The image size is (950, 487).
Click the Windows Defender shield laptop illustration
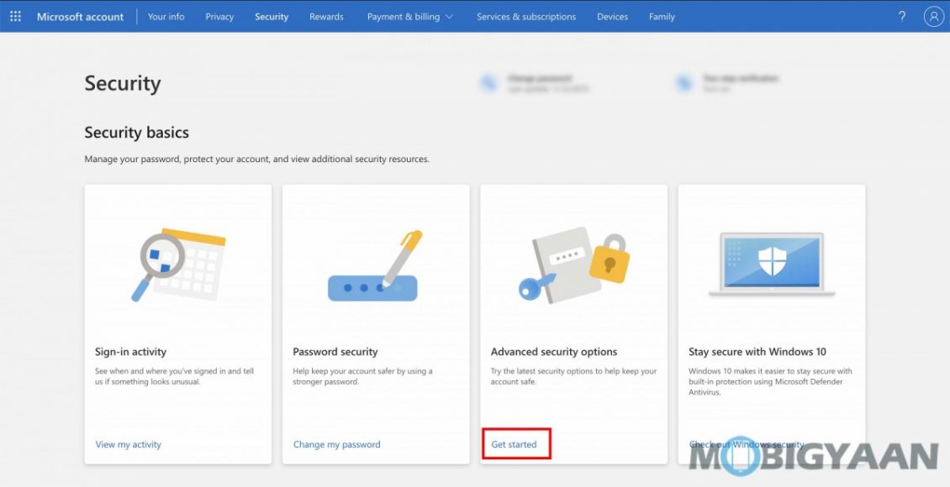coord(771,264)
